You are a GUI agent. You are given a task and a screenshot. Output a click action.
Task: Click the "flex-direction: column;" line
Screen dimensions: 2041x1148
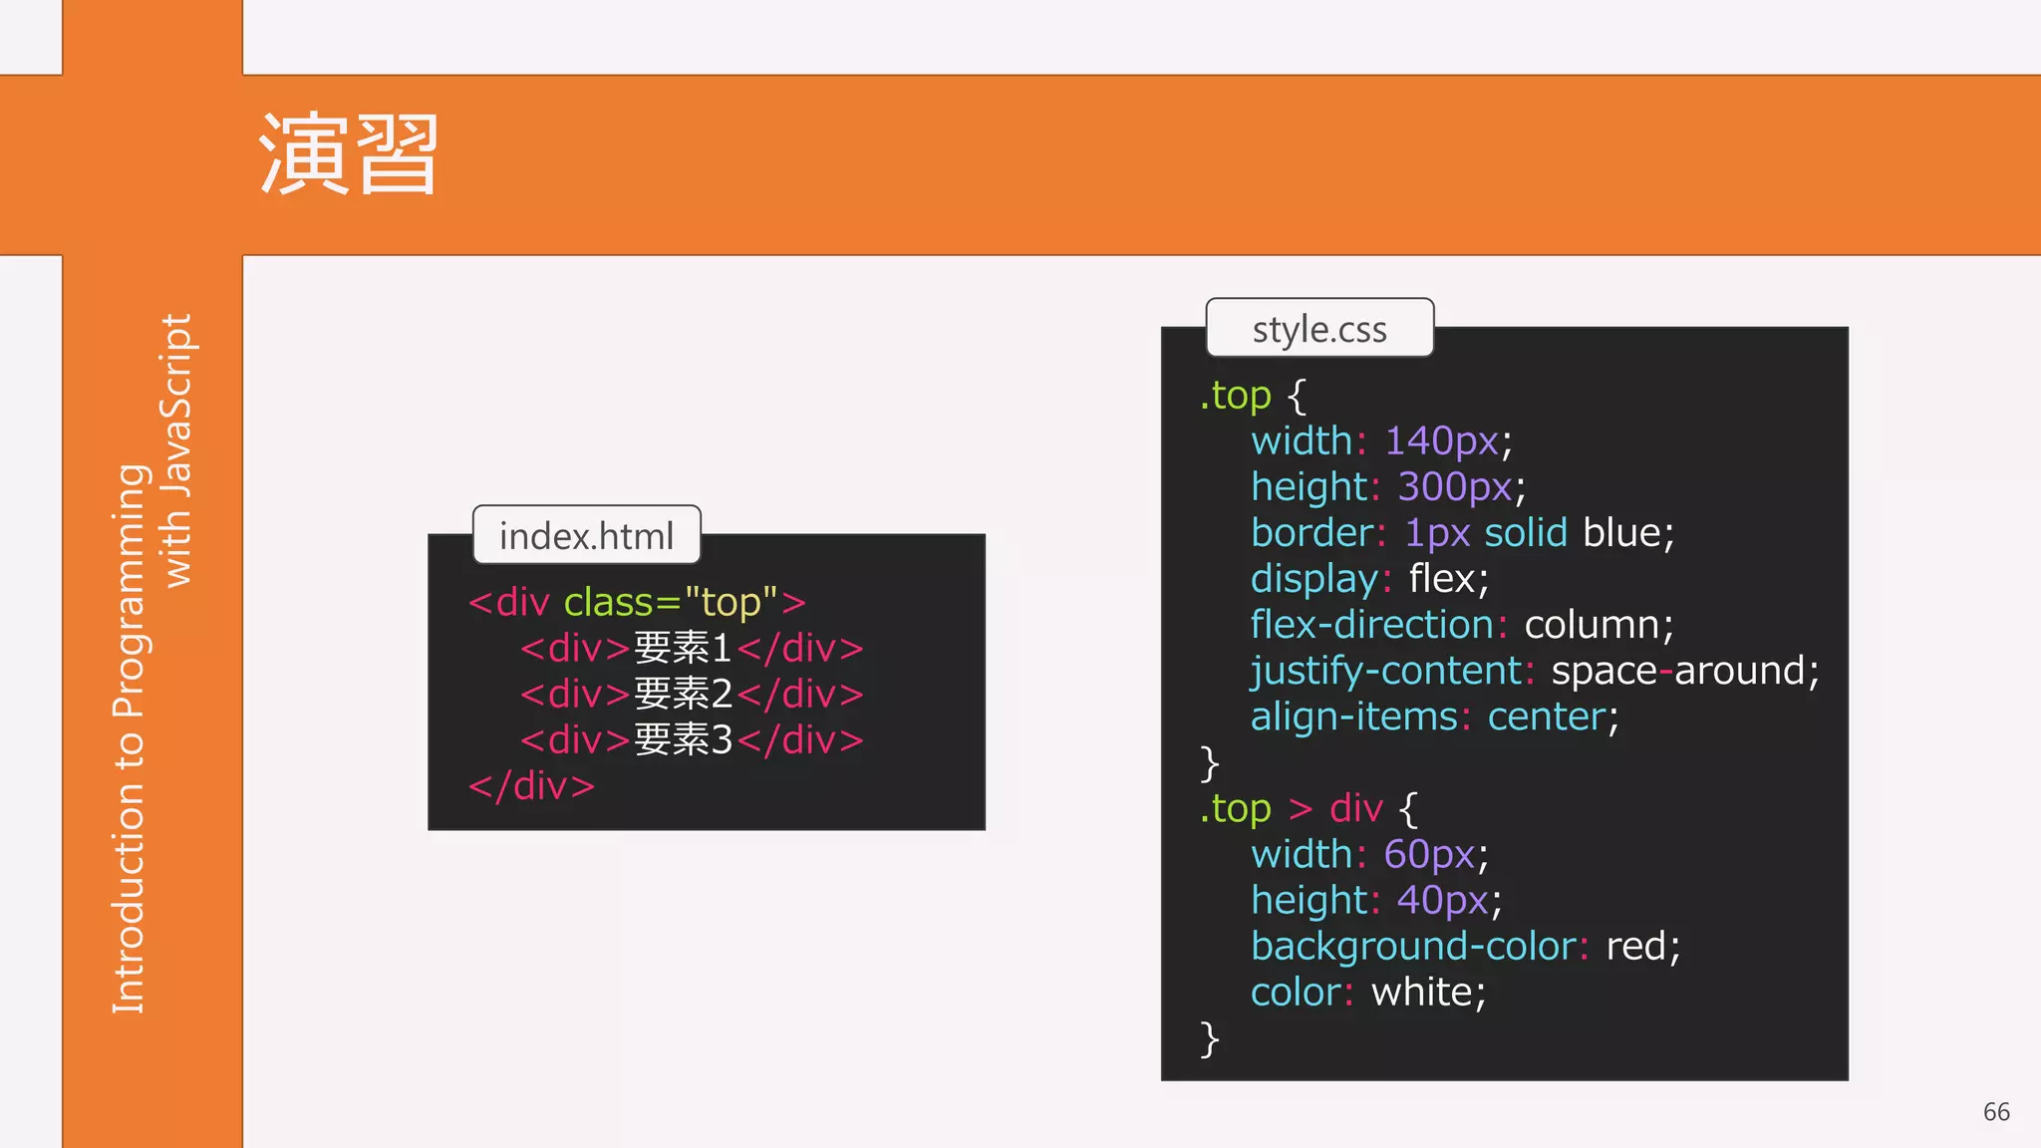[x=1462, y=625]
